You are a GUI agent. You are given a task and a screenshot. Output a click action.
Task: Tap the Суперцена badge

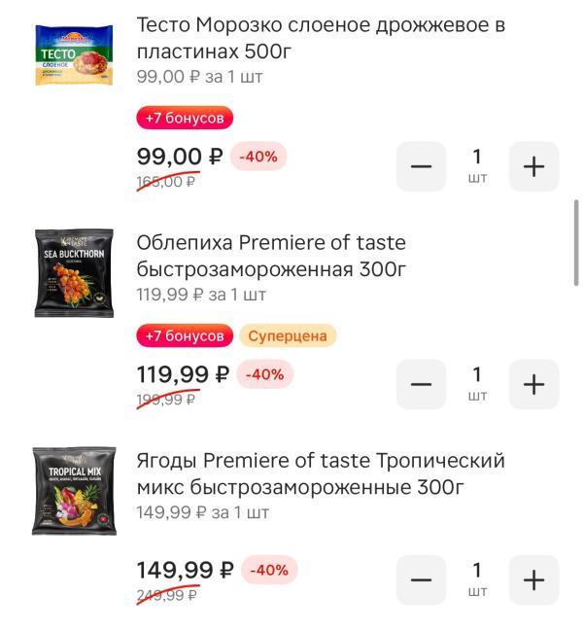(288, 336)
